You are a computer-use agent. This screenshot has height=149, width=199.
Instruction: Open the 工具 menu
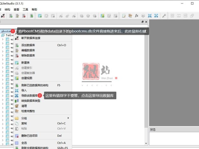pyautogui.click(x=25, y=10)
